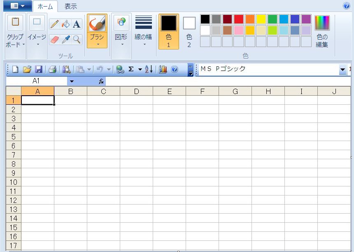The height and width of the screenshot is (252, 354).
Task: Open the blue Paint application menu button
Action: tap(17, 6)
